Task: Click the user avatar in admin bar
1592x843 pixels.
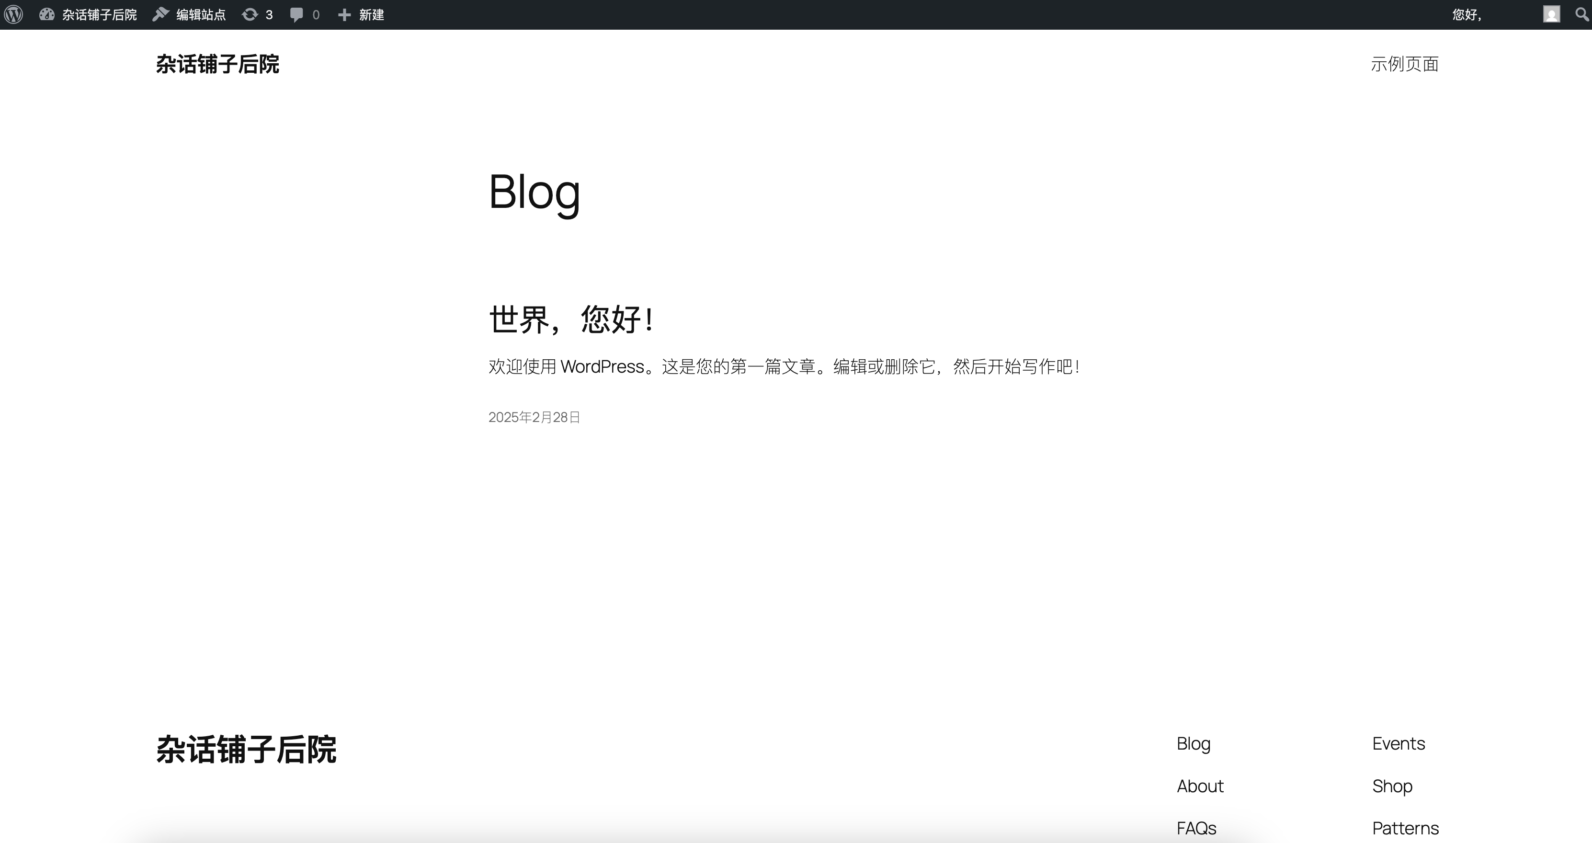Action: (x=1551, y=14)
